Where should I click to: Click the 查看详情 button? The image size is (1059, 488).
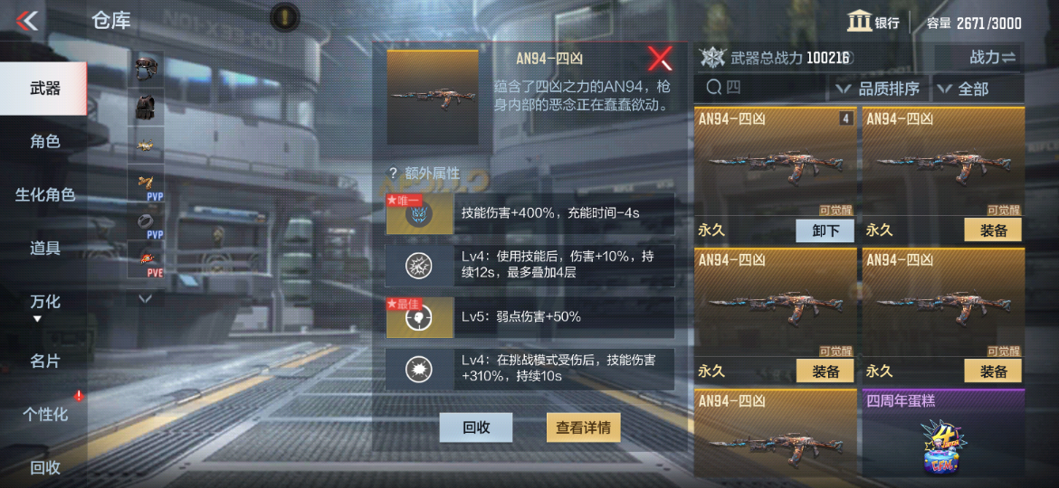584,427
